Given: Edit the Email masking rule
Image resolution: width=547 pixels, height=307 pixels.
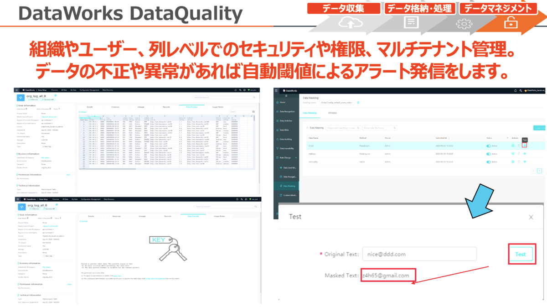Looking at the screenshot, I should [x=513, y=146].
